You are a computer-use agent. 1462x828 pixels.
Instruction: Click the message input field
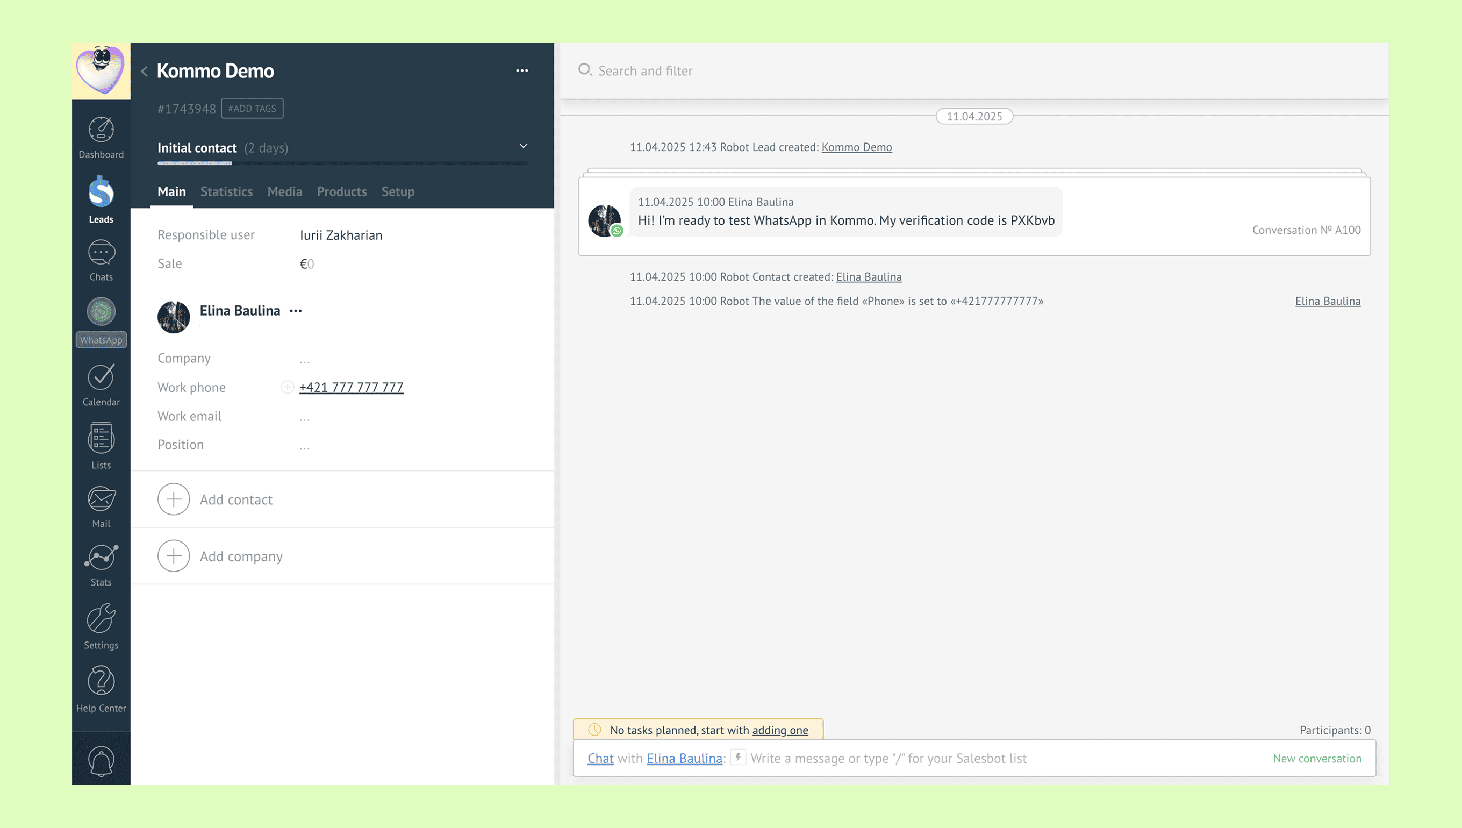pos(888,758)
